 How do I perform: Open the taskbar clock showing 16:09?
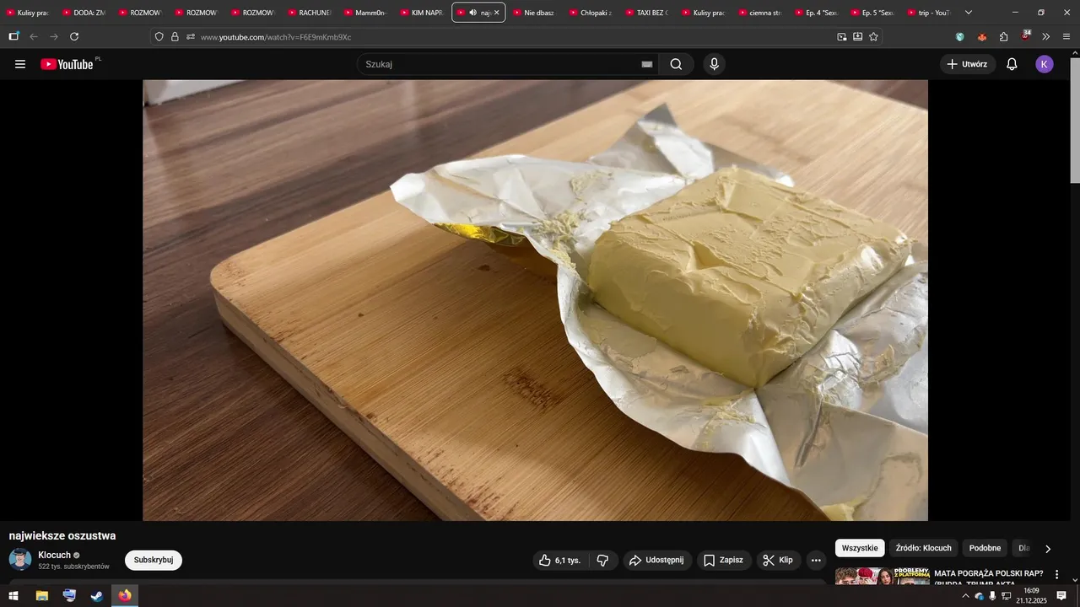1031,596
